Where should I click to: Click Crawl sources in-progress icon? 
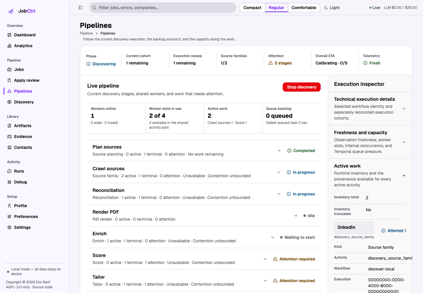coord(289,172)
